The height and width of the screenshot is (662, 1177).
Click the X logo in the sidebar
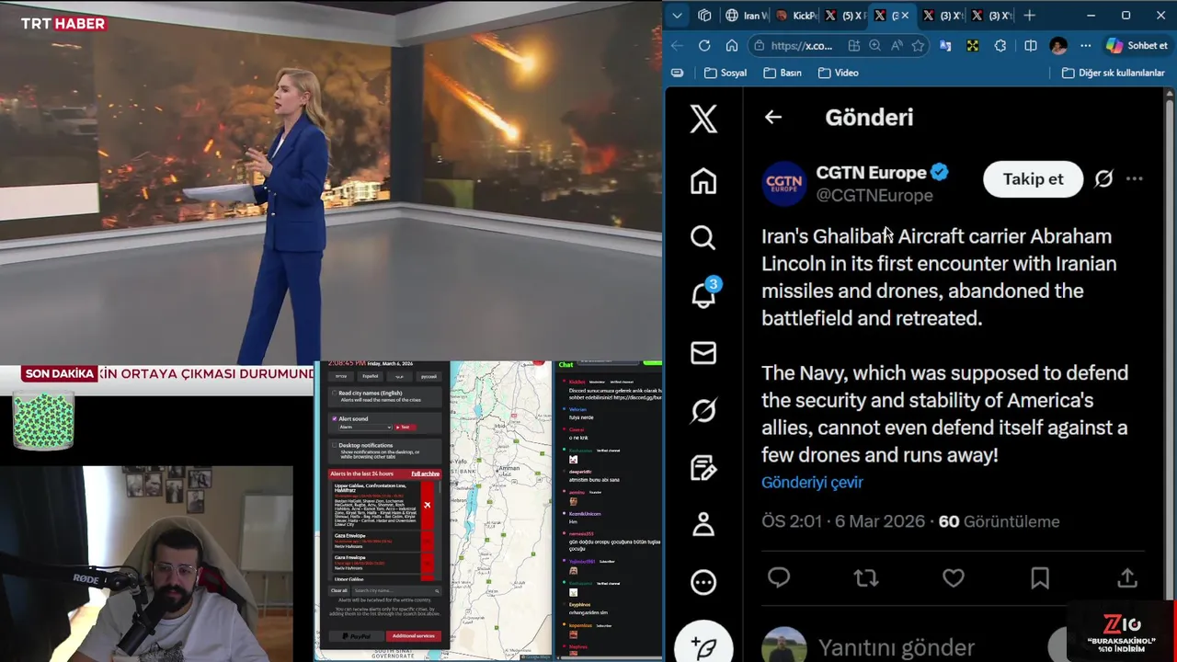pyautogui.click(x=703, y=119)
